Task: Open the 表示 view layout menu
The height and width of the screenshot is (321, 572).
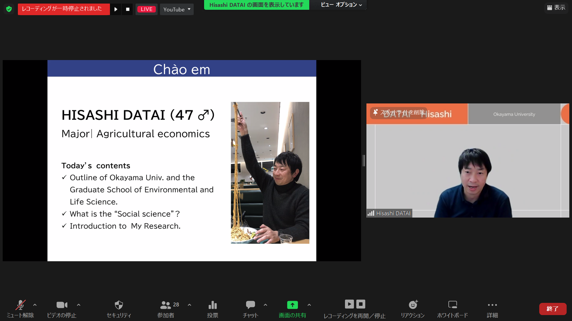Action: 556,8
